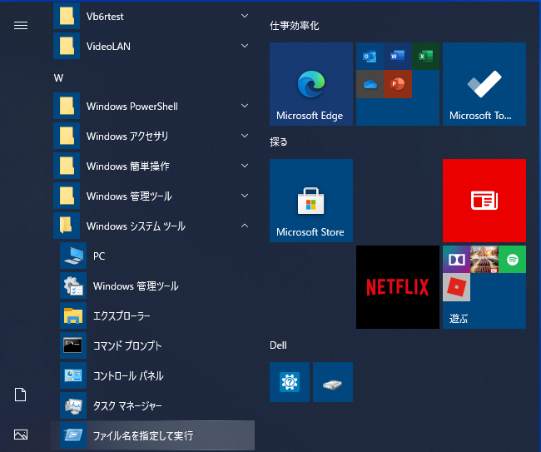541x452 pixels.
Task: Click the Vb6rtest folder icon
Action: [67, 16]
